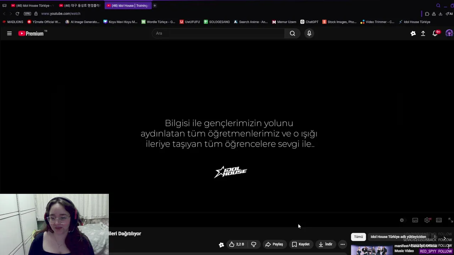Open Wordle Türkçe bookmark
The width and height of the screenshot is (454, 255).
[x=158, y=22]
